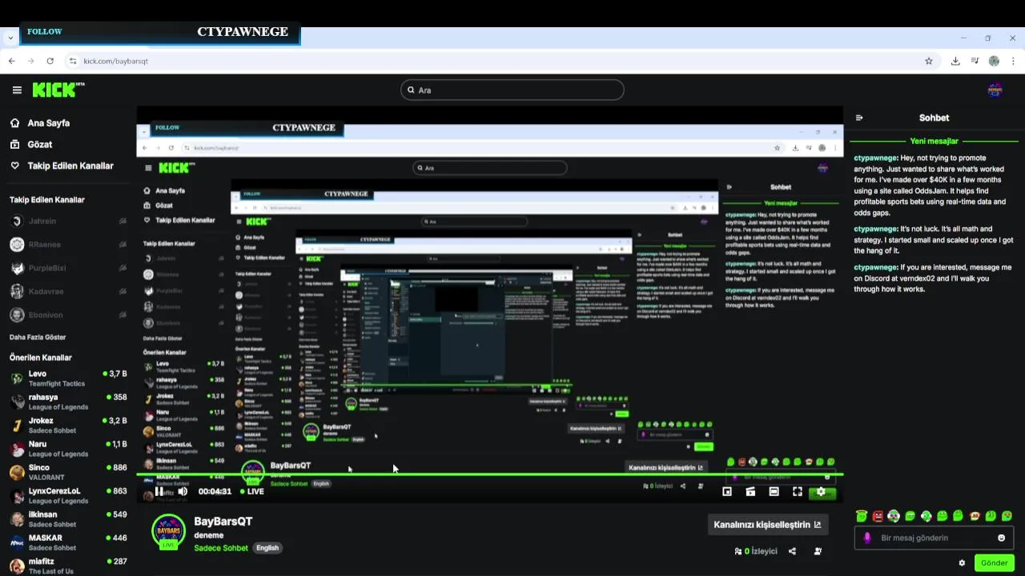Jump to the LIVE indicator in player
Viewport: 1025px width, 576px height.
pos(251,491)
